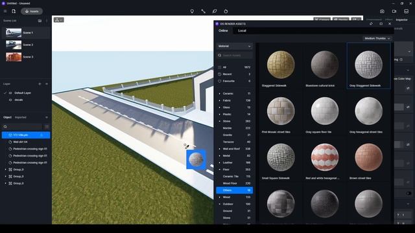The height and width of the screenshot is (233, 415).
Task: Open the viewport view mode dropdown
Action: (x=59, y=20)
